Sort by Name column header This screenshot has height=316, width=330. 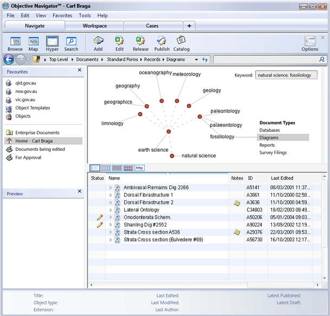[167, 178]
